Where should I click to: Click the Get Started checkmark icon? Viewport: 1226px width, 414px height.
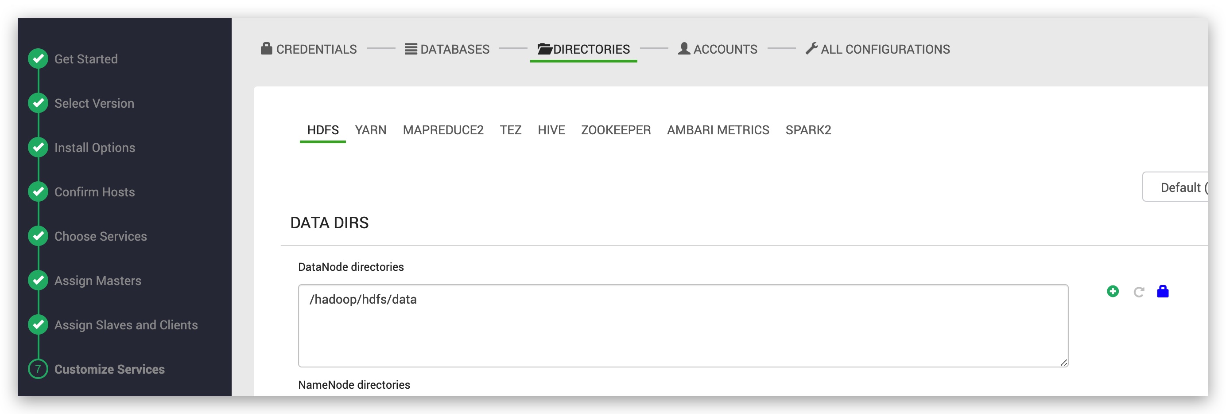pyautogui.click(x=38, y=59)
